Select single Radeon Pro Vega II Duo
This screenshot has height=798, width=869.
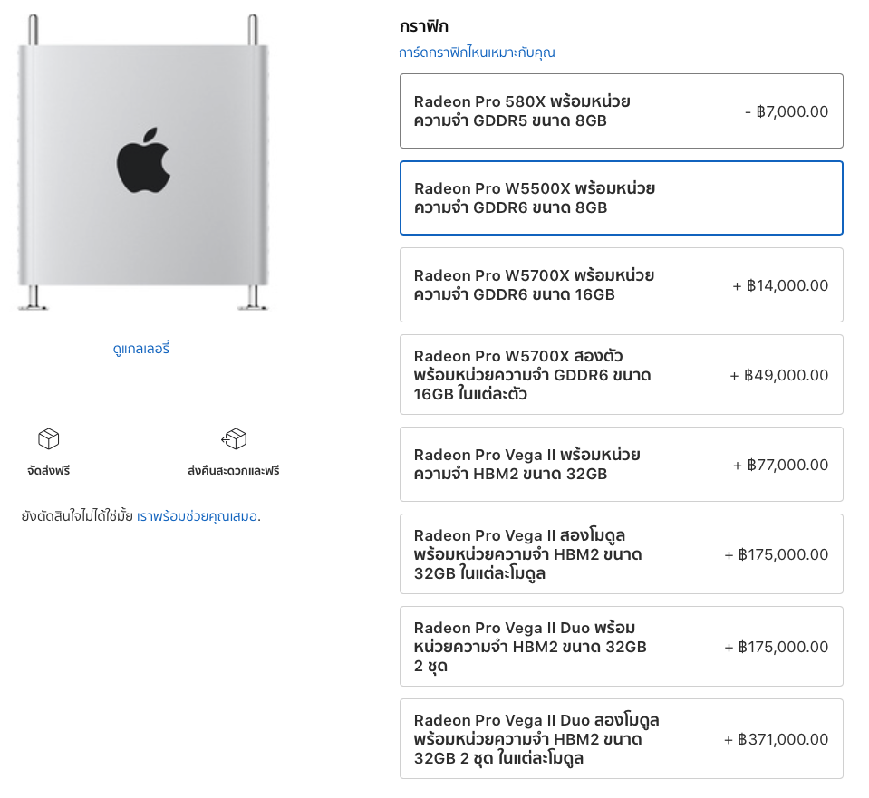(621, 647)
